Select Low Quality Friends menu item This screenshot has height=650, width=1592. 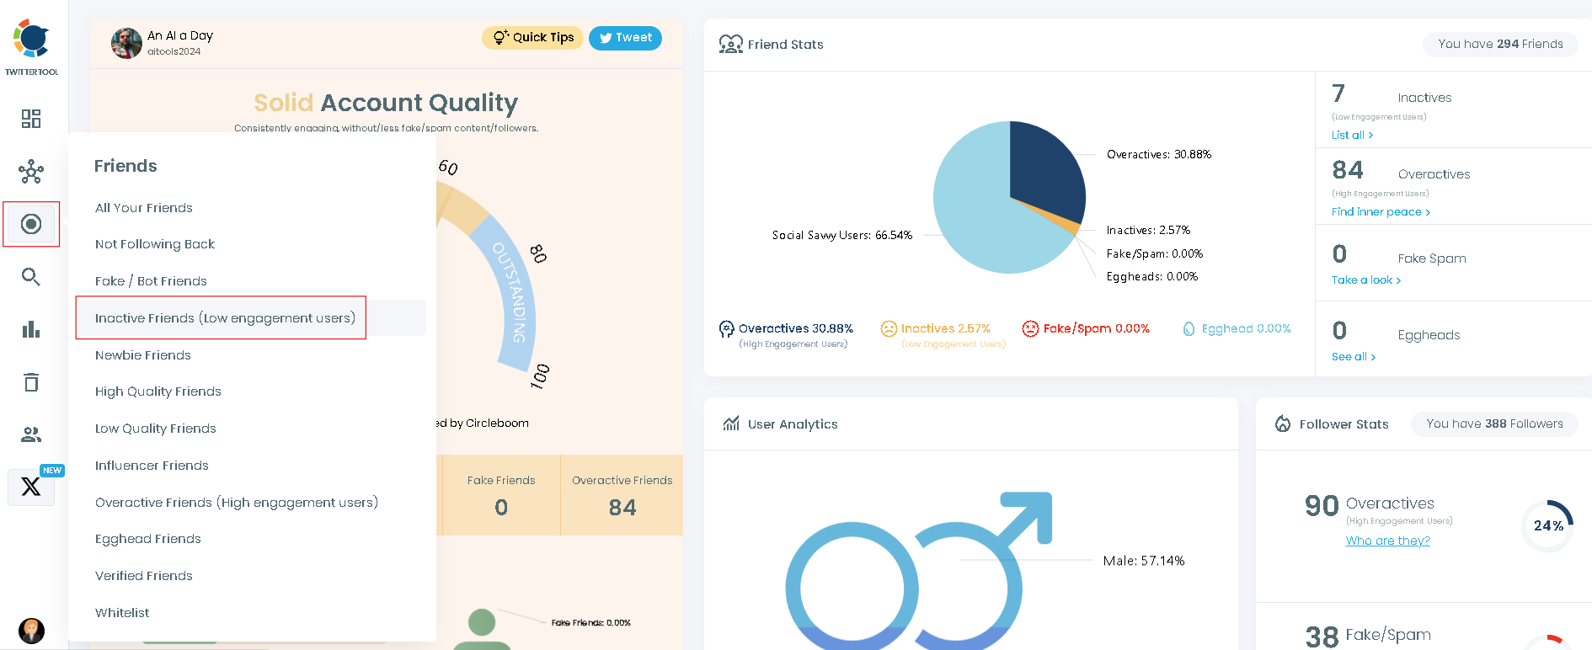click(x=156, y=429)
